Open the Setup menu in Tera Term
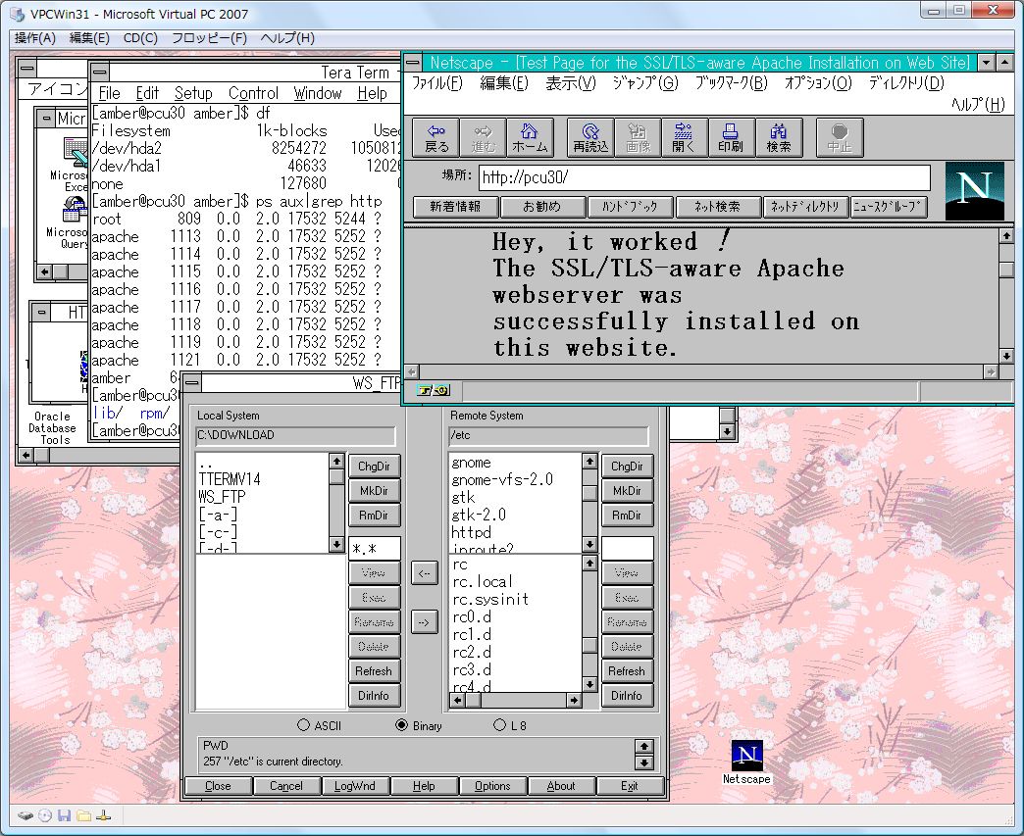Screen dimensions: 1024x836 pos(193,93)
